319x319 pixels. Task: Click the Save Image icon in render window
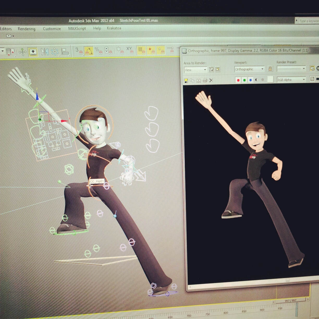(x=186, y=81)
